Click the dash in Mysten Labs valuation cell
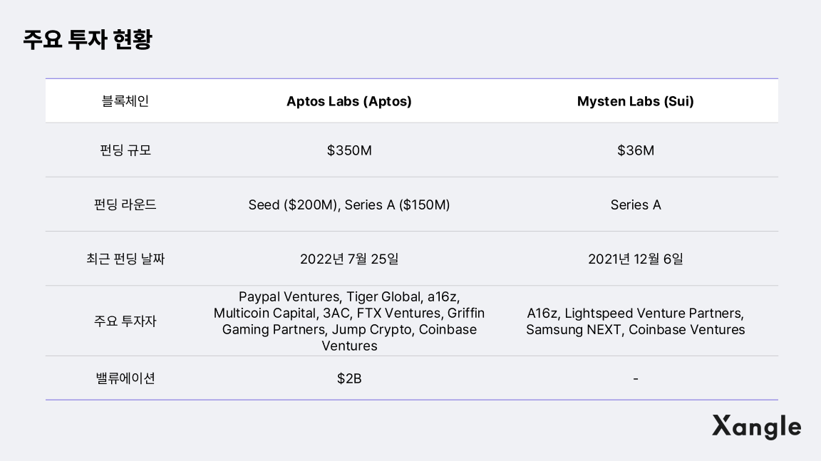Screen dimensions: 821x461 (x=635, y=378)
